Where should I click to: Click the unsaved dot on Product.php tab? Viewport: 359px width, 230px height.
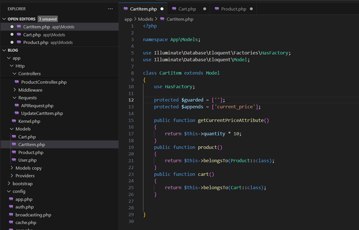252,9
